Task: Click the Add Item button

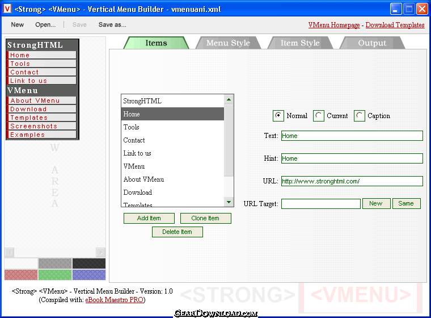Action: pyautogui.click(x=149, y=218)
